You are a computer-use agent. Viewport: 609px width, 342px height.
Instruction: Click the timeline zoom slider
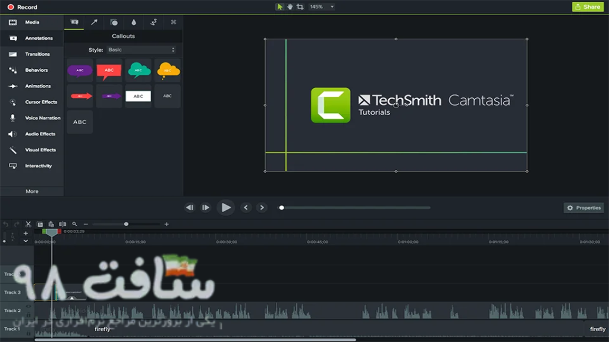pyautogui.click(x=126, y=224)
